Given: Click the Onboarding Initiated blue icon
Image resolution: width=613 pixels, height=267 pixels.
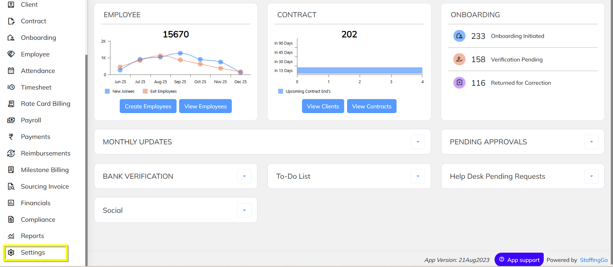Looking at the screenshot, I should click(x=459, y=36).
